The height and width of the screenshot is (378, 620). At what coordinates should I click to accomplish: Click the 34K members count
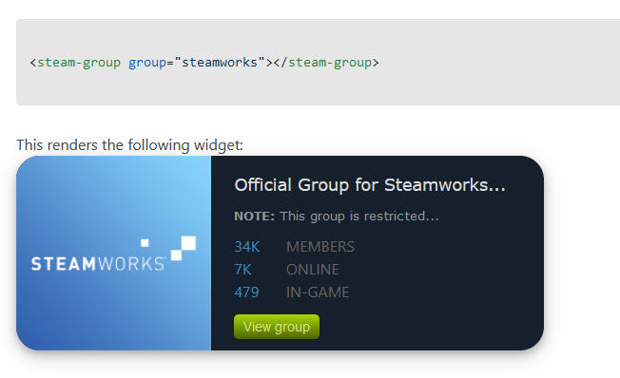246,247
